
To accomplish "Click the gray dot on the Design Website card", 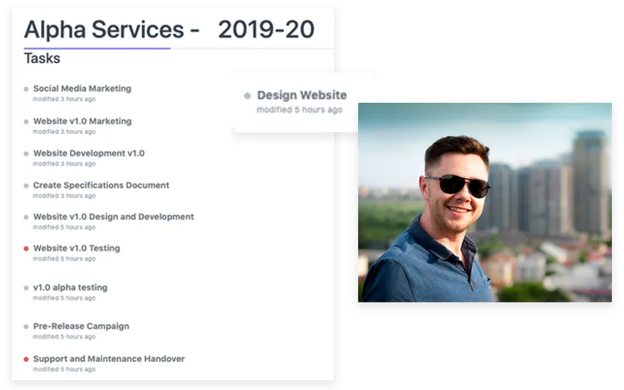I will pyautogui.click(x=247, y=96).
